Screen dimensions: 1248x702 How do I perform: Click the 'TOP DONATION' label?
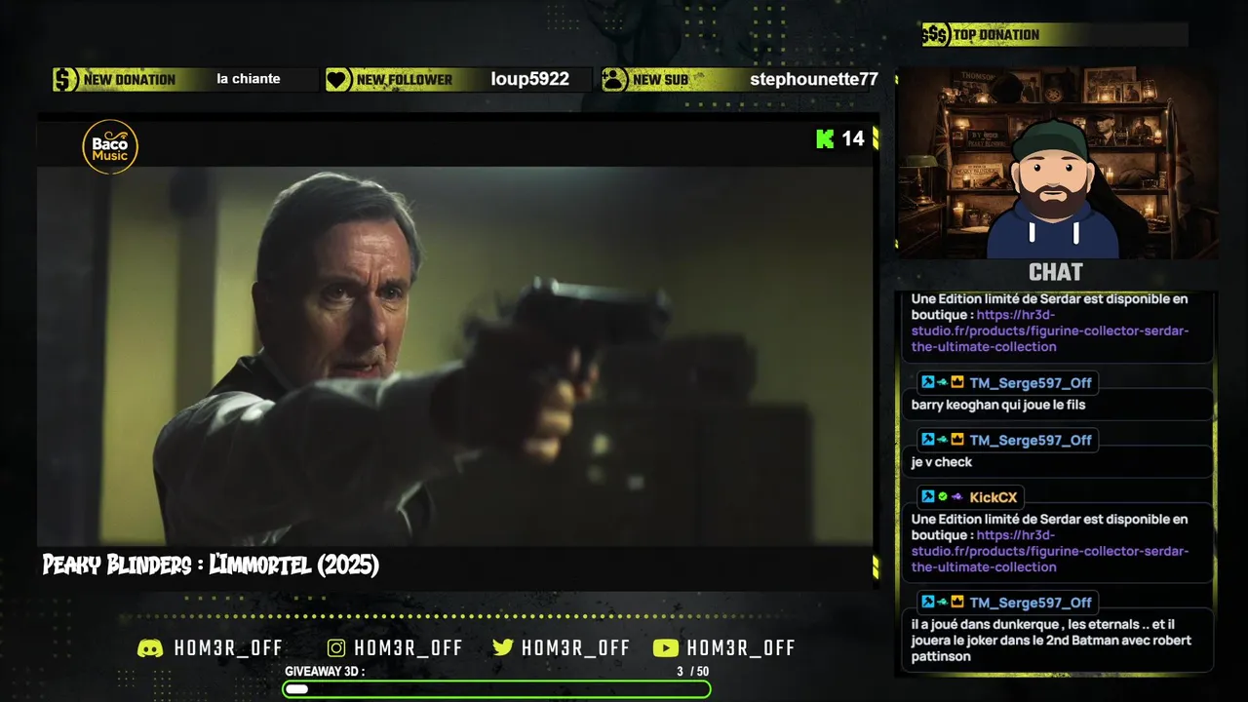point(996,35)
